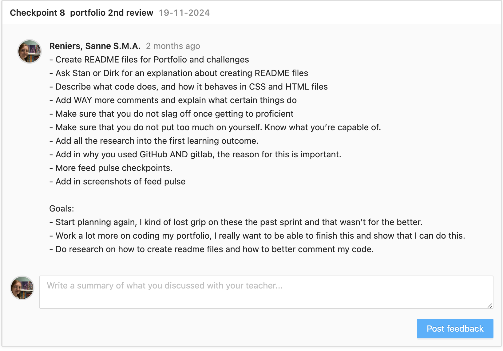
Task: Focus the "Write a summary" text area
Action: [x=266, y=292]
